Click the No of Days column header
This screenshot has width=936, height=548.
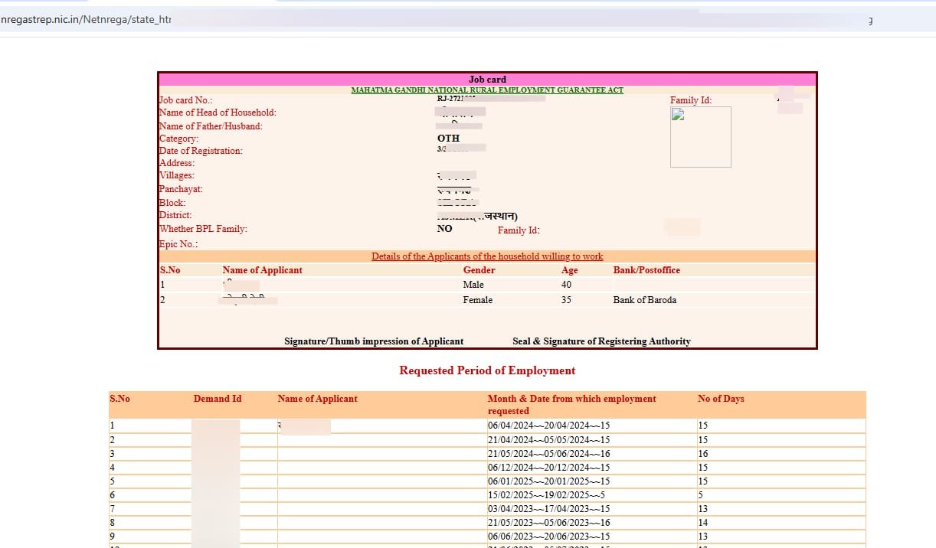[x=720, y=399]
